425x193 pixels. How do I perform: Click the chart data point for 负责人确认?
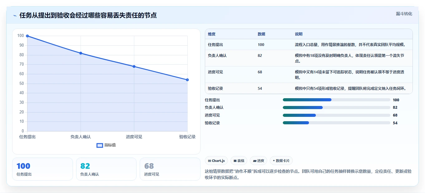pyautogui.click(x=81, y=53)
